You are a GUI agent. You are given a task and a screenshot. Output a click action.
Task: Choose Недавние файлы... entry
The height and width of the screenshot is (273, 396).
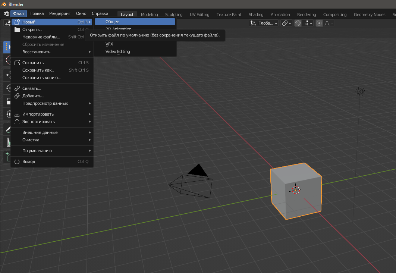[x=52, y=37]
